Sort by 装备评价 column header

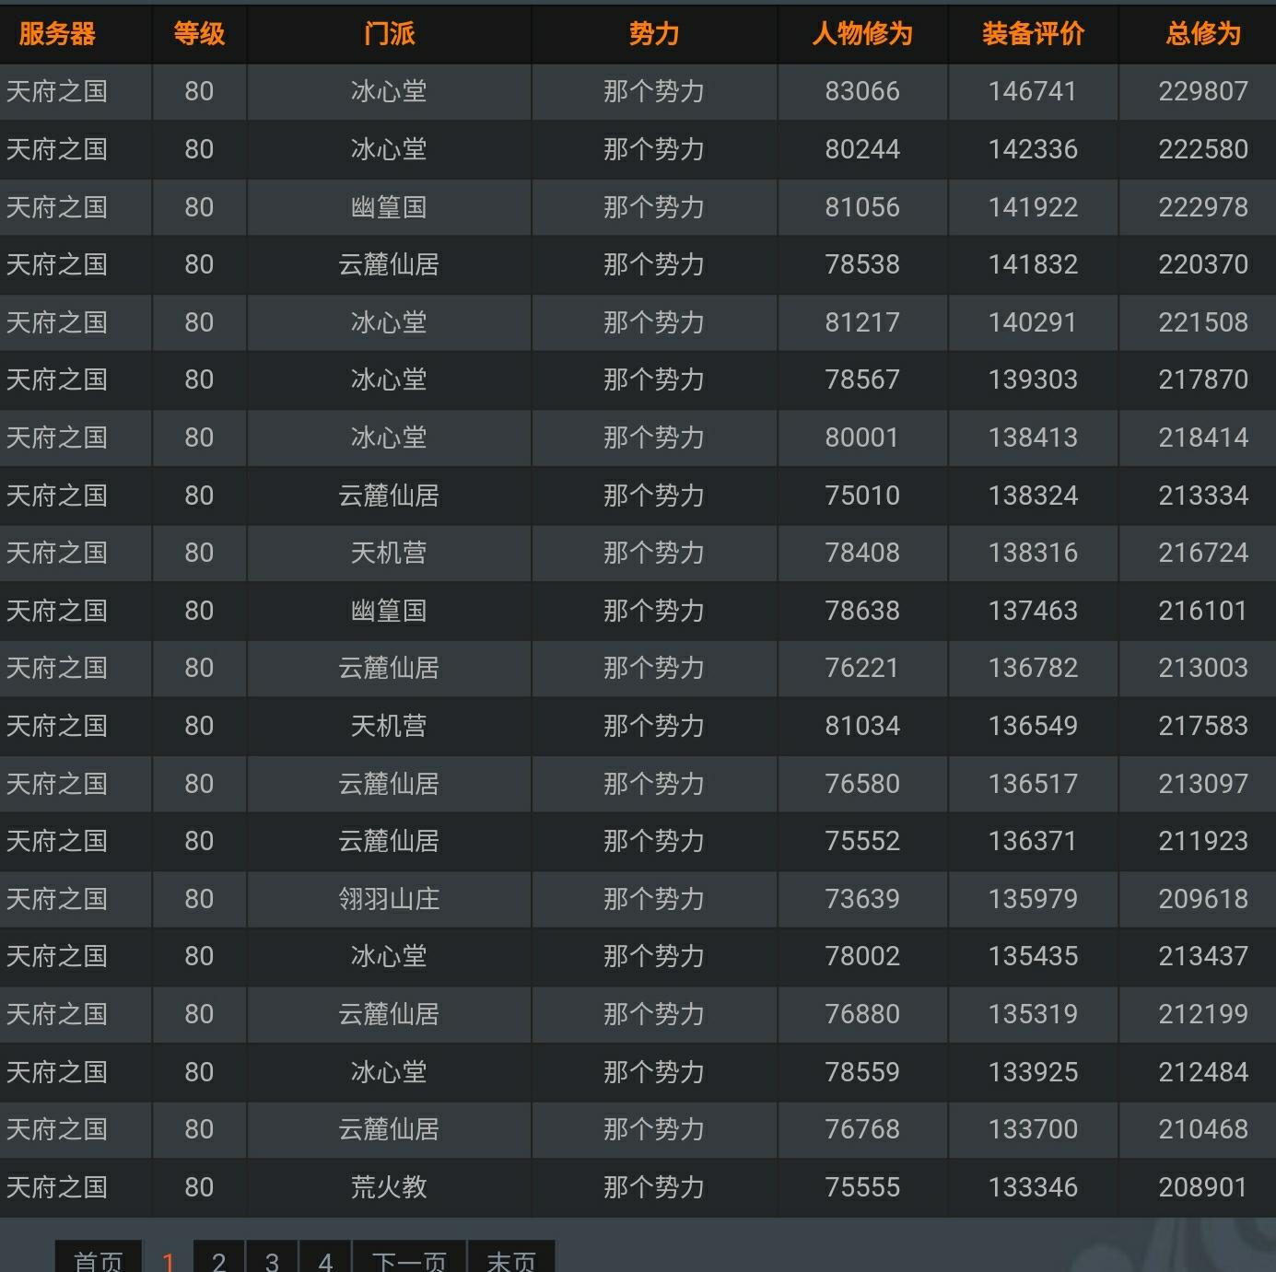[1032, 34]
